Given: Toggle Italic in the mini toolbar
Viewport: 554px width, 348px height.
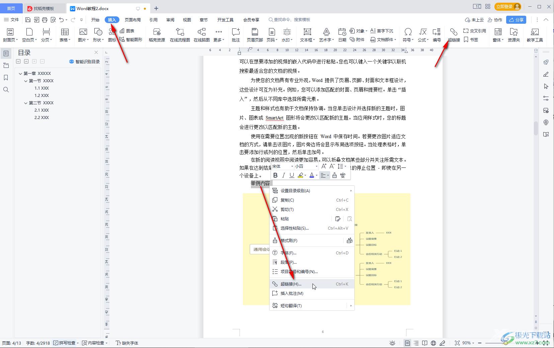Looking at the screenshot, I should 283,175.
